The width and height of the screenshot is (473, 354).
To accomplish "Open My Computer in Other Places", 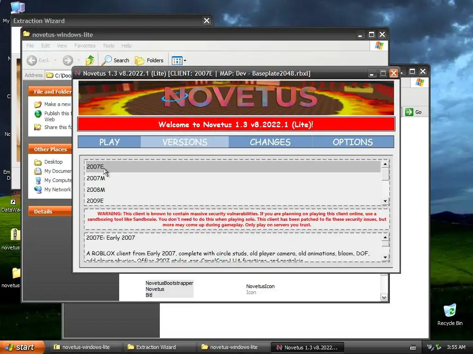I will coord(53,180).
